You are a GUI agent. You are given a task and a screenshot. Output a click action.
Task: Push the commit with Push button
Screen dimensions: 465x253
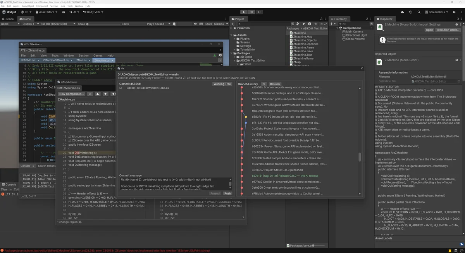[x=227, y=193]
